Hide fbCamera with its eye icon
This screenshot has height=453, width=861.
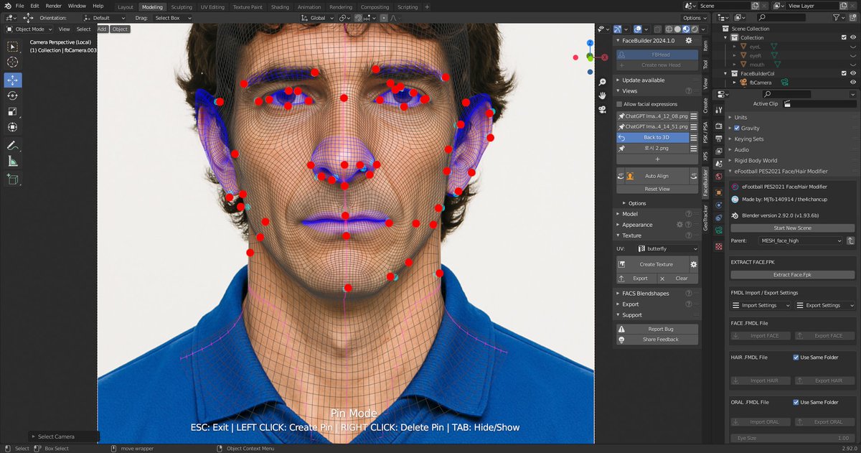[853, 83]
